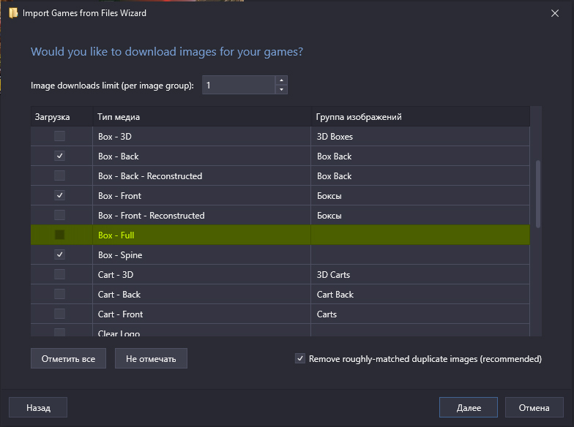Check the Box - Full checkbox
This screenshot has width=574, height=427.
[60, 235]
